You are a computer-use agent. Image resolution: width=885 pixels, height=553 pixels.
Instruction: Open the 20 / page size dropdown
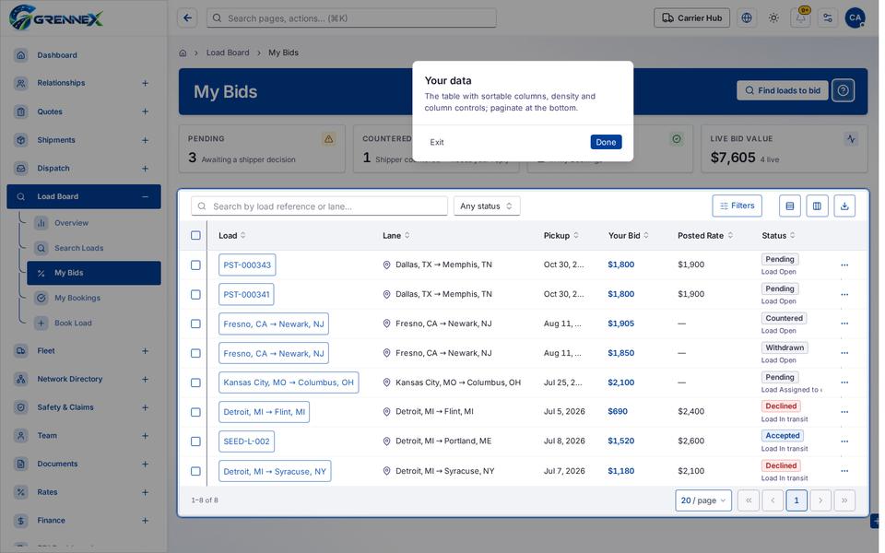tap(703, 500)
